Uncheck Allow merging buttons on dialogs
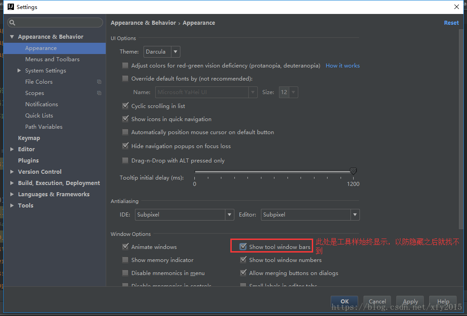This screenshot has width=467, height=316. [x=243, y=273]
